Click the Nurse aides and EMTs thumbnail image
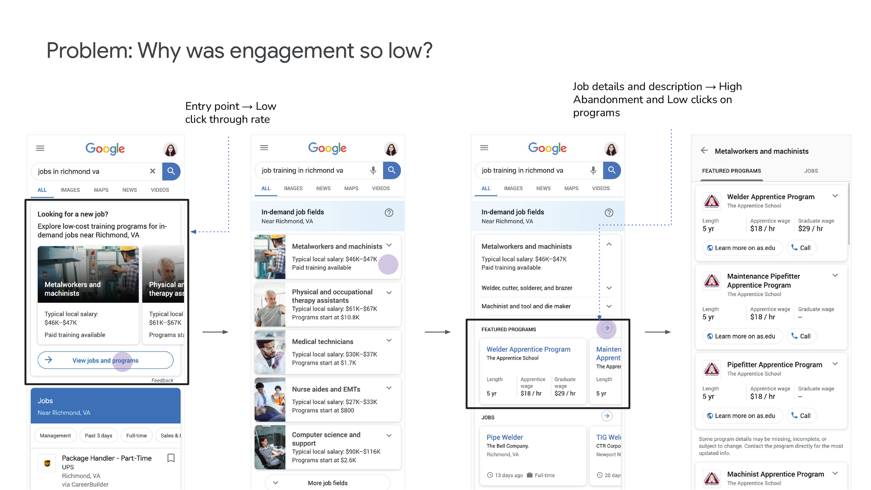Viewport: 871px width, 490px height. point(270,399)
